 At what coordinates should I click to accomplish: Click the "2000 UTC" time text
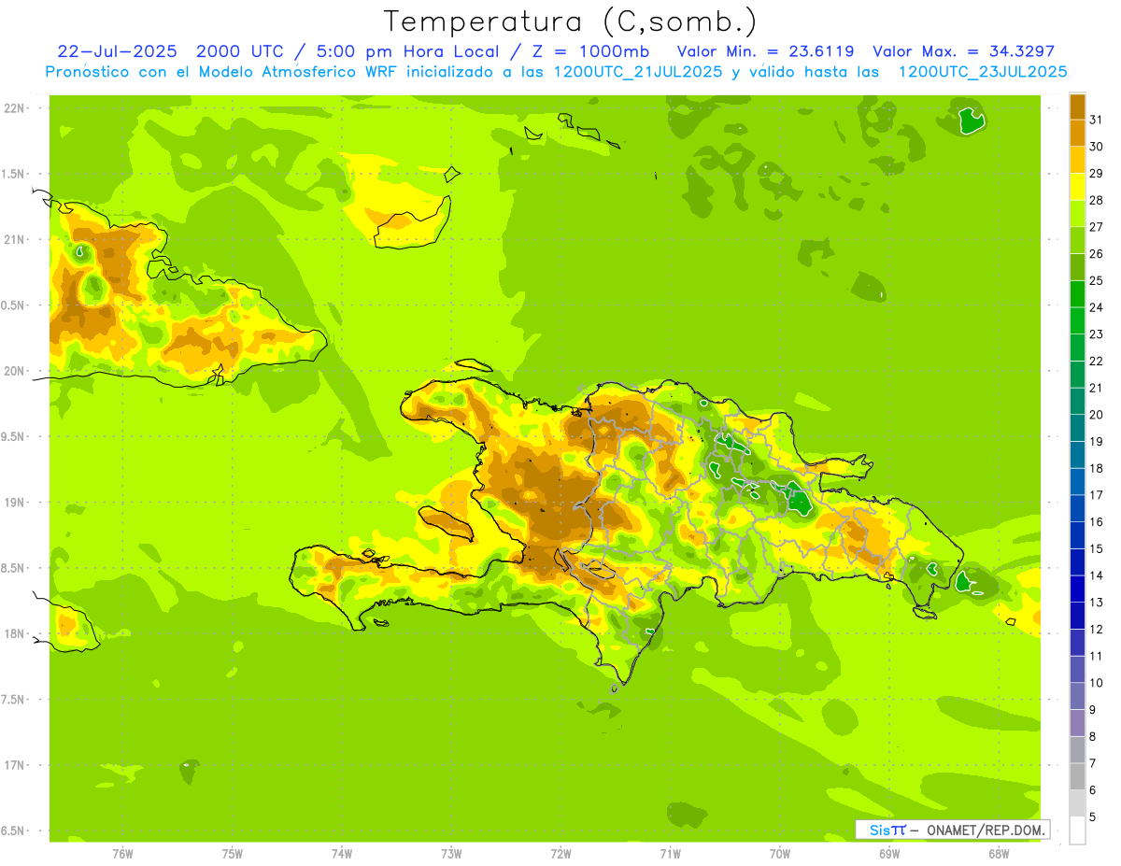tap(242, 51)
